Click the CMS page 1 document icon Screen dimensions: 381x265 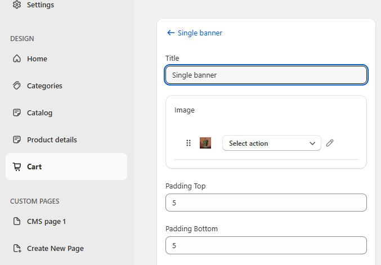[17, 221]
